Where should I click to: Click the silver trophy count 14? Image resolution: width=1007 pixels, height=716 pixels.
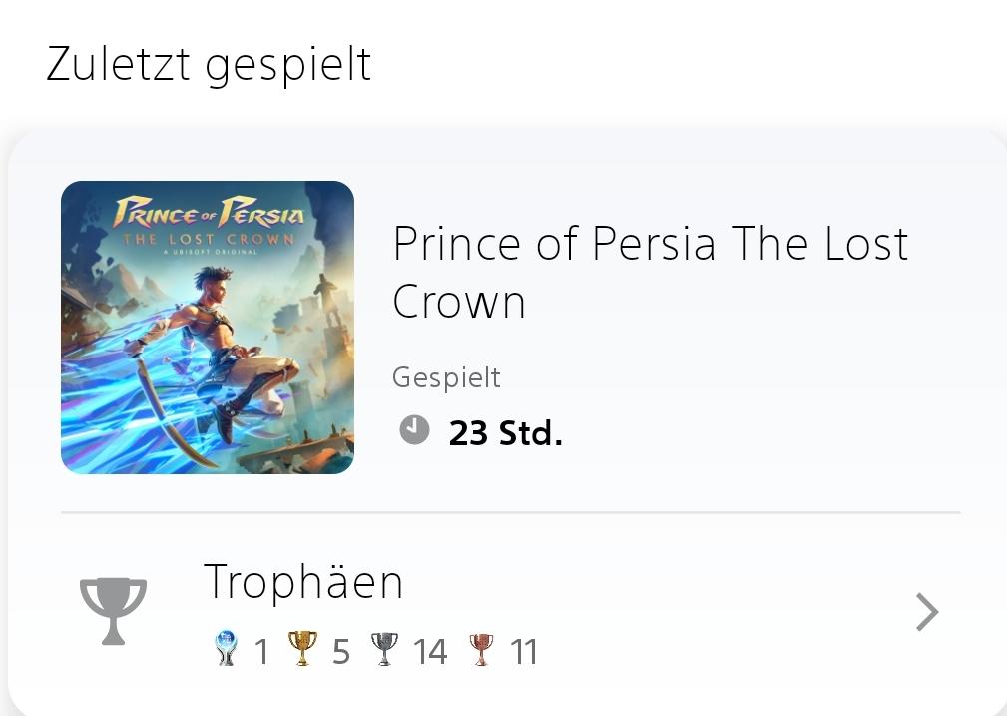click(x=430, y=652)
